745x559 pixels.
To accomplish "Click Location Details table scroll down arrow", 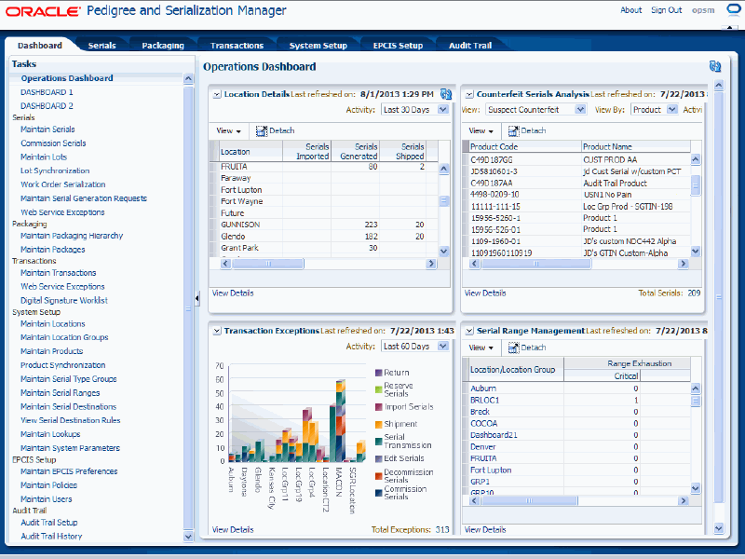I will click(x=444, y=251).
